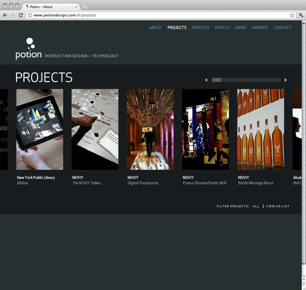
Task: Click the Potion logo
Action: pos(29,49)
